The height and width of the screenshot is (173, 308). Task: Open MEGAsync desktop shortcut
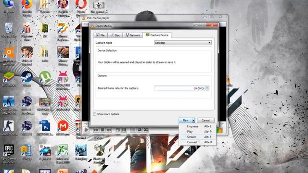coord(63,128)
